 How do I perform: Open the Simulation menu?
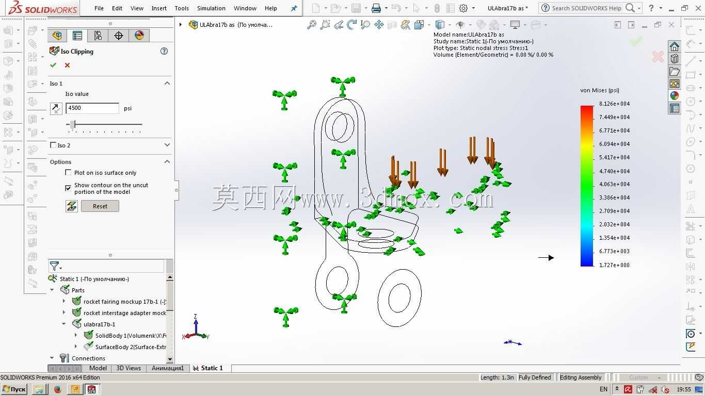[x=211, y=8]
